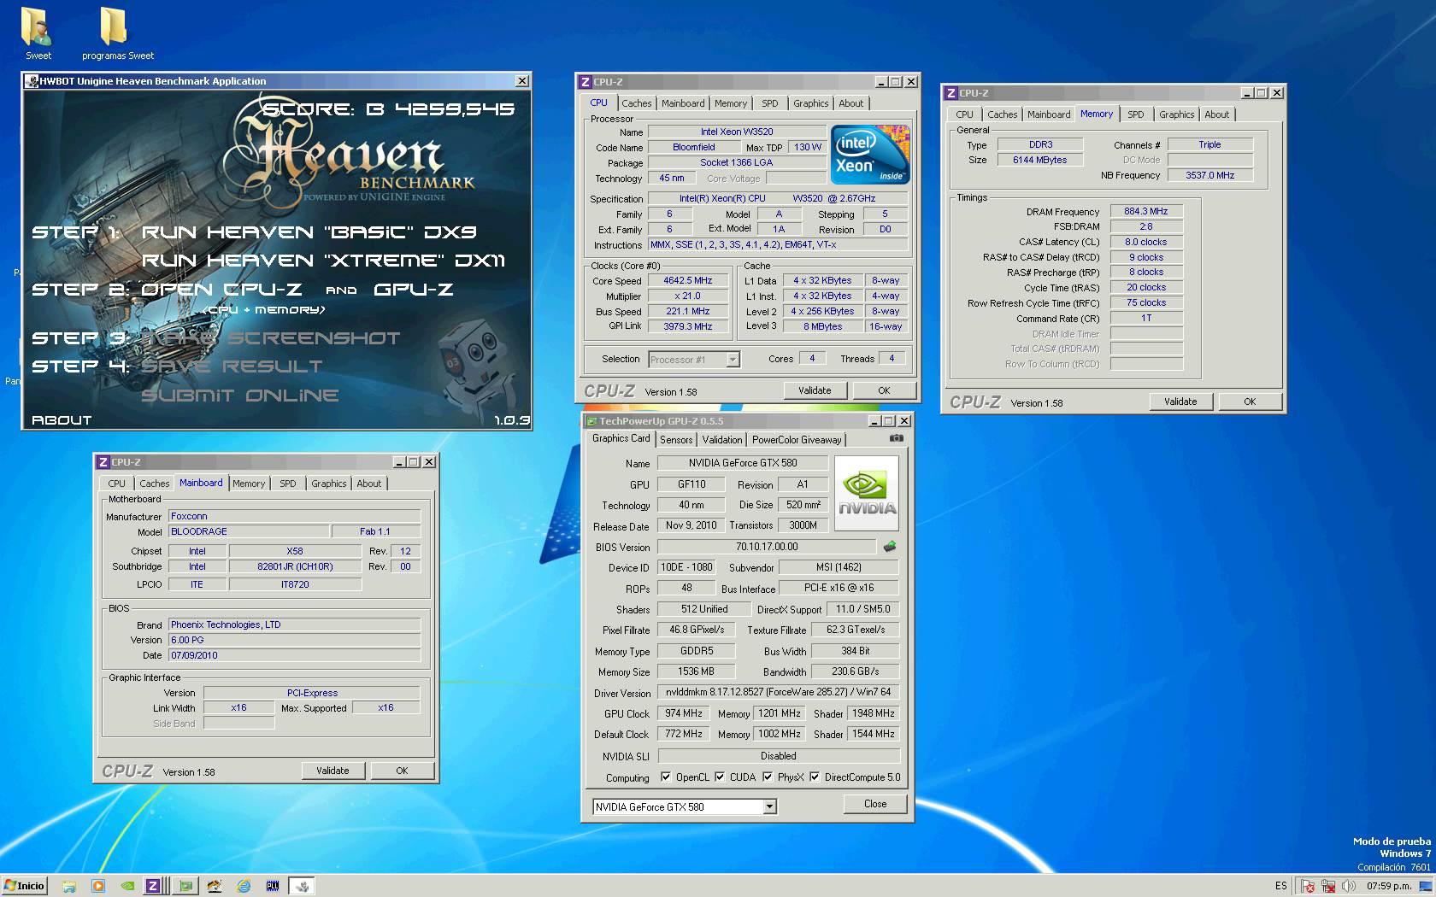Switch to CPU tab in CPU-Z Memory window

pyautogui.click(x=964, y=114)
